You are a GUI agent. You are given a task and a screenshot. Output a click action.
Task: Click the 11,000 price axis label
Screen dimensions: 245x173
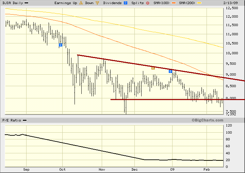pos(232,34)
